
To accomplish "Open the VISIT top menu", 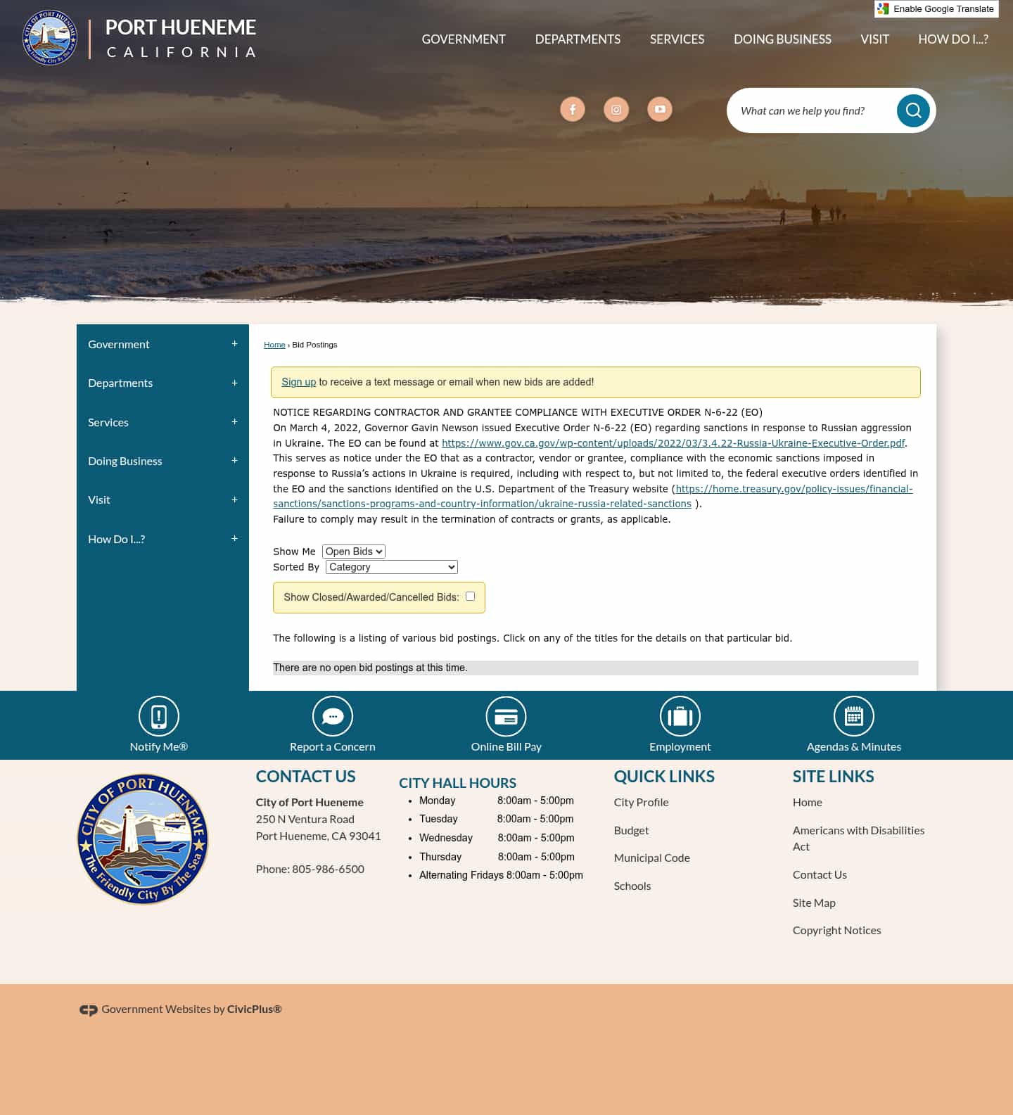I will (x=874, y=39).
